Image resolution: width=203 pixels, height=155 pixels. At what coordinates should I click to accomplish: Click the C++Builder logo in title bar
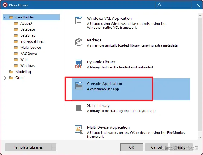click(5, 5)
